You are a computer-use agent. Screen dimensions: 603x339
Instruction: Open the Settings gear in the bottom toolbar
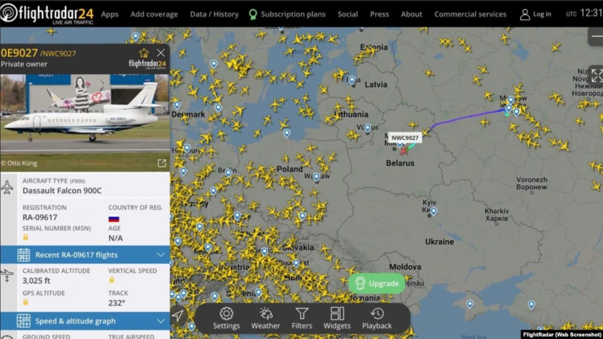click(226, 318)
